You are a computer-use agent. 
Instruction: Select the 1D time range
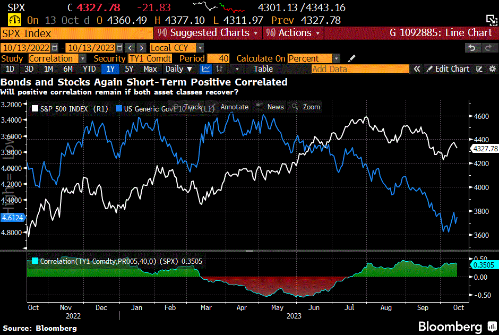pyautogui.click(x=10, y=69)
